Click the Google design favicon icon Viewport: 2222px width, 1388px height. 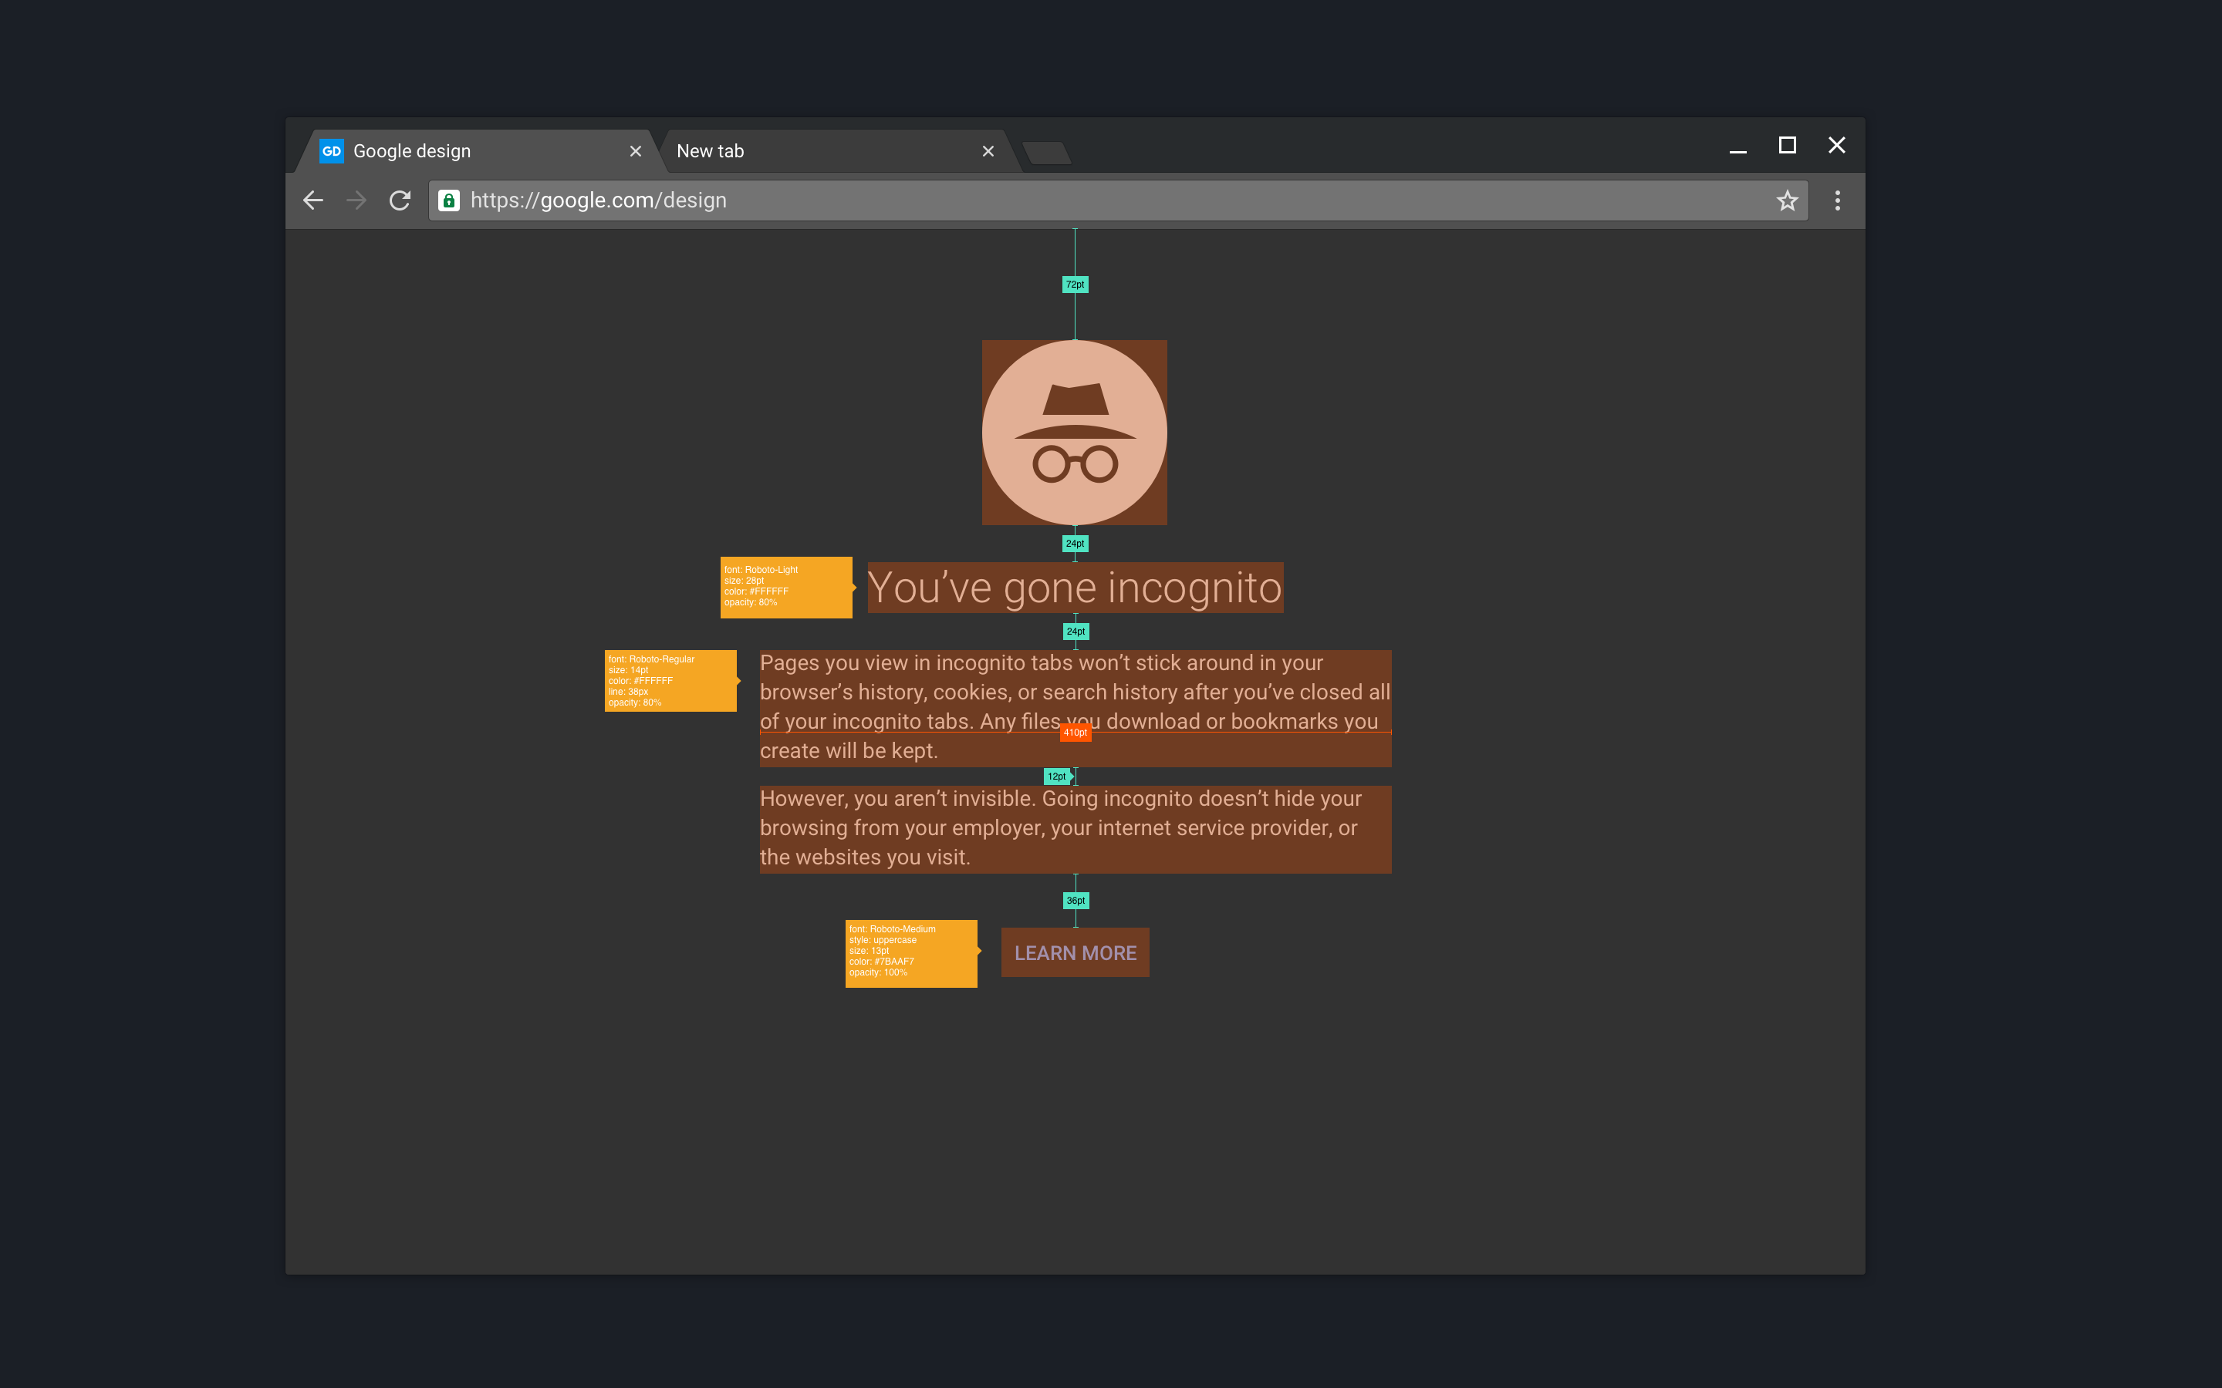tap(331, 150)
